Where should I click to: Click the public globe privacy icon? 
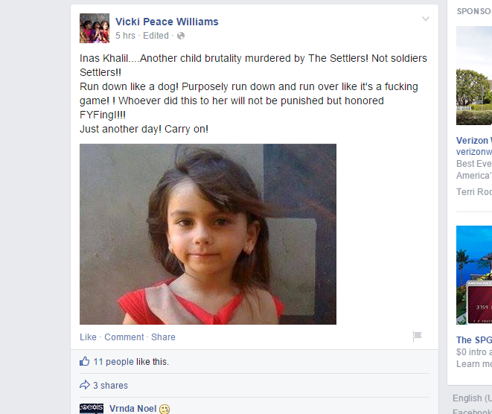pyautogui.click(x=181, y=36)
